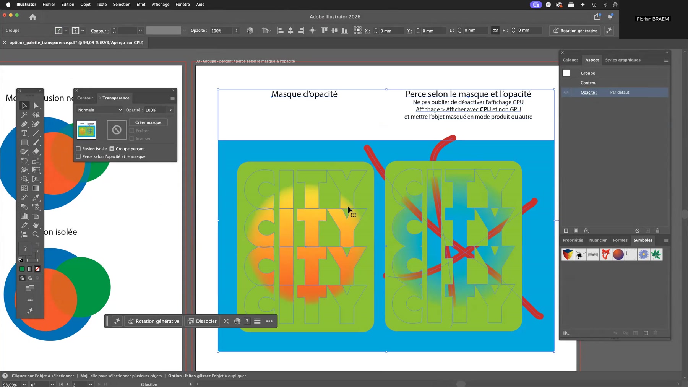Select the Hand tool
The image size is (688, 387).
pos(36,225)
